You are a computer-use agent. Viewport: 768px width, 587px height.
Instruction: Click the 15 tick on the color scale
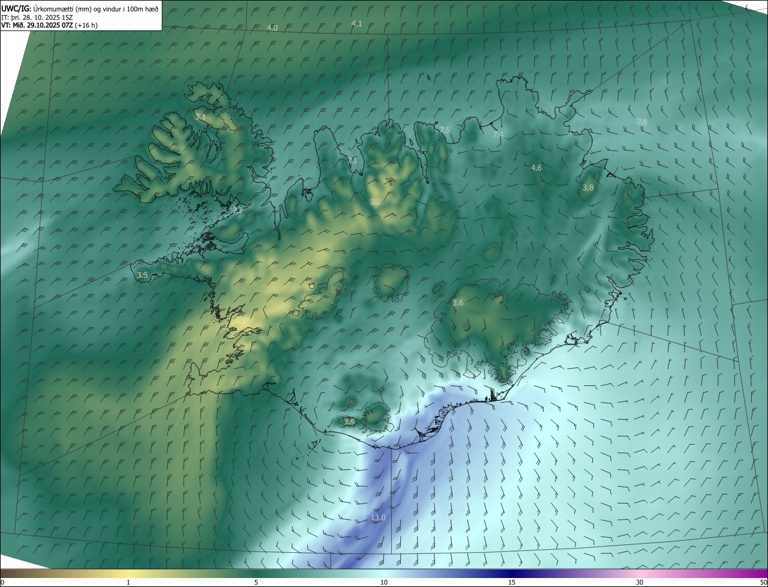[x=512, y=582]
